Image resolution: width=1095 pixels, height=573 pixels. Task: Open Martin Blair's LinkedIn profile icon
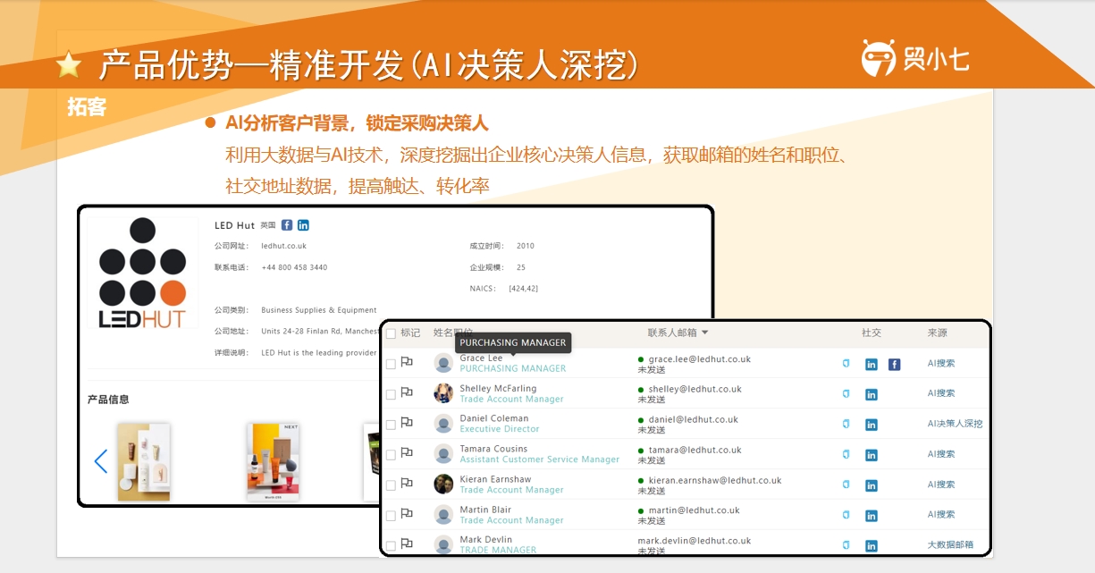[872, 517]
